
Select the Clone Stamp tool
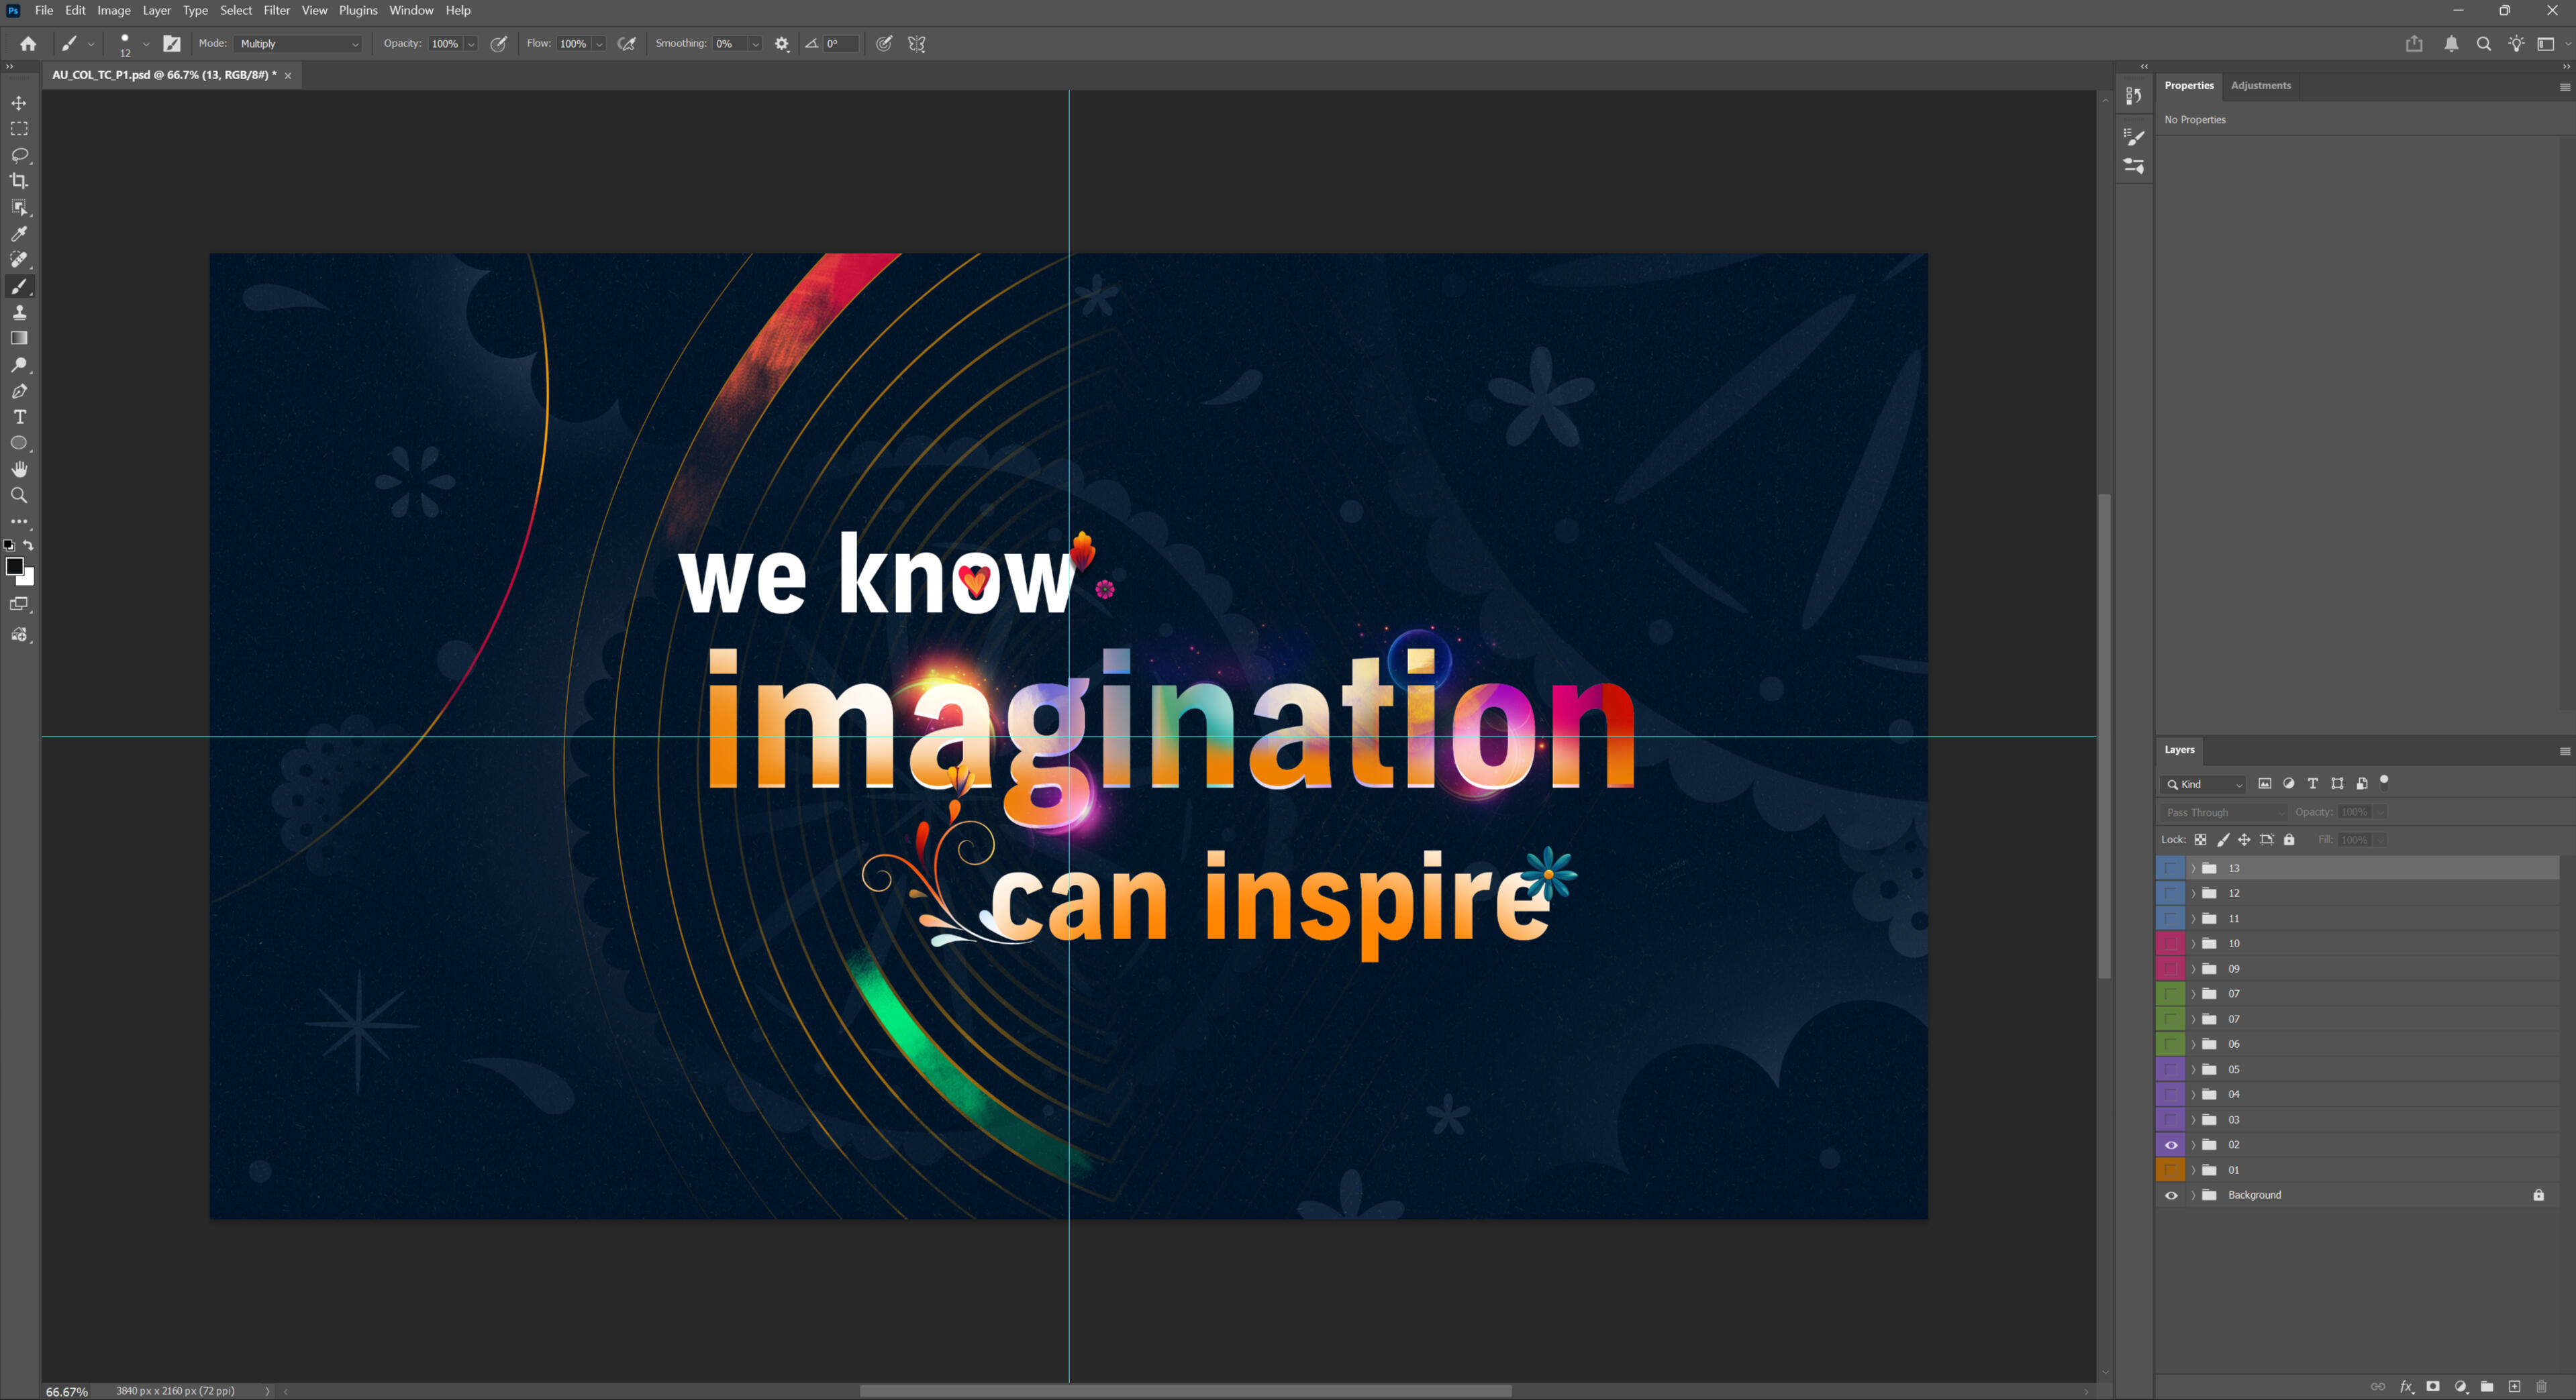[19, 313]
